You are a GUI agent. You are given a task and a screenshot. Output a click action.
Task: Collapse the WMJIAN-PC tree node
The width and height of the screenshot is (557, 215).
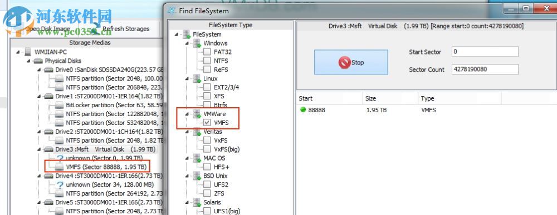coord(18,52)
